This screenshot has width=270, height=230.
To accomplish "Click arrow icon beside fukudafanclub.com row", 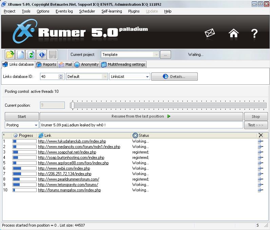I will (261, 141).
